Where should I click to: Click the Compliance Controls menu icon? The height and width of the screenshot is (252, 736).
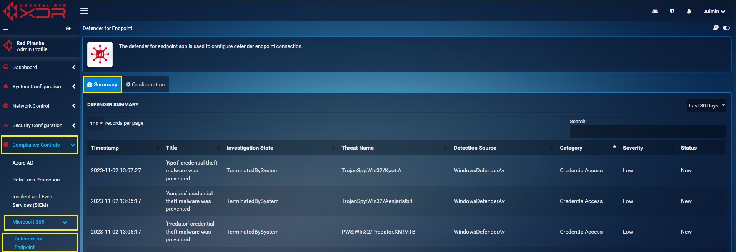[6, 145]
